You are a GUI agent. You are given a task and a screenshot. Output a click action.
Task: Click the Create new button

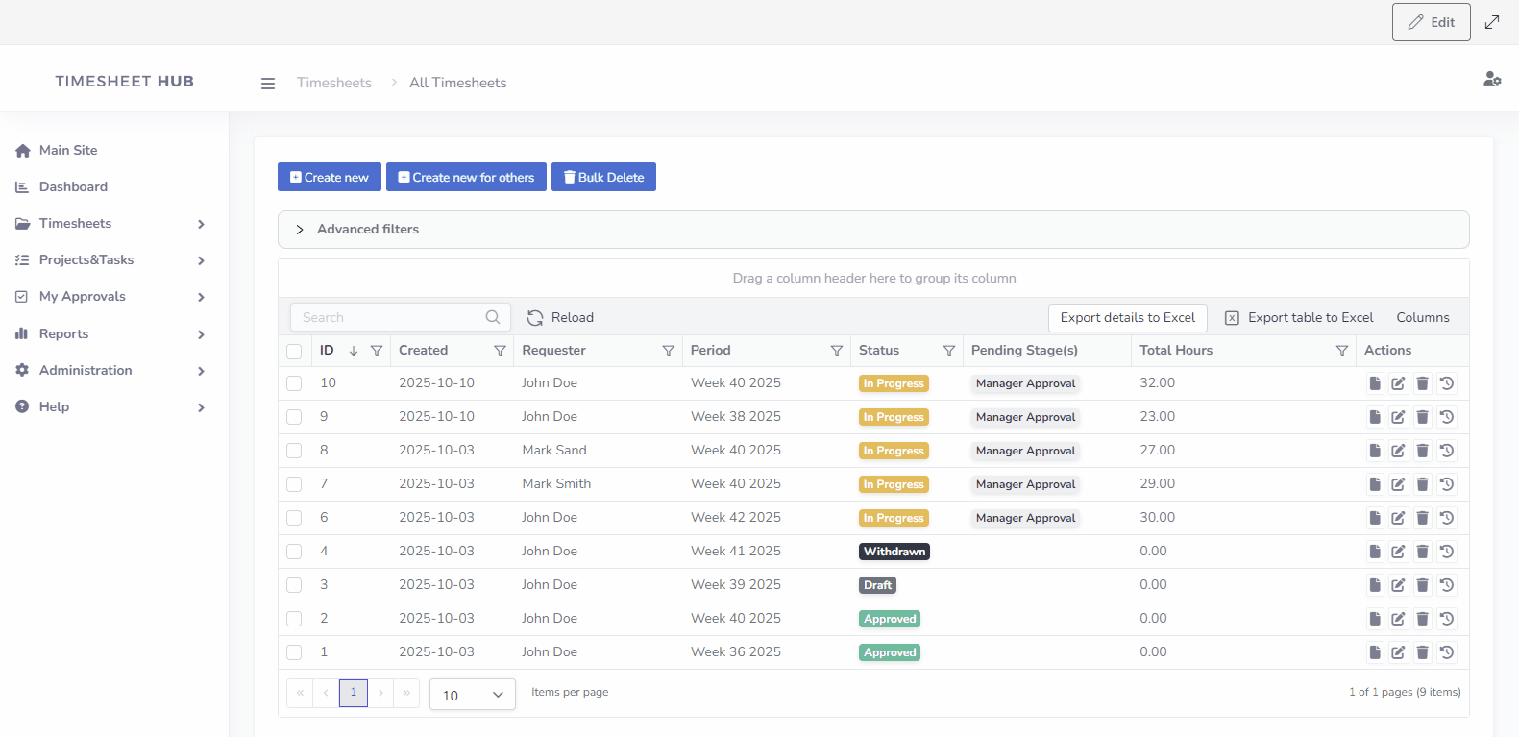point(329,177)
